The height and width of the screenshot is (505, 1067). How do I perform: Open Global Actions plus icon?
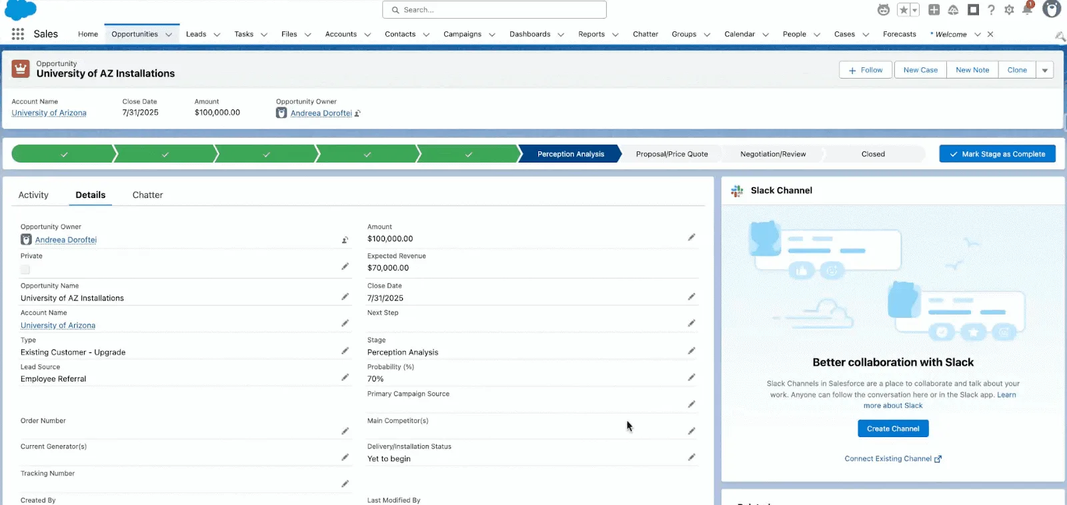tap(934, 10)
